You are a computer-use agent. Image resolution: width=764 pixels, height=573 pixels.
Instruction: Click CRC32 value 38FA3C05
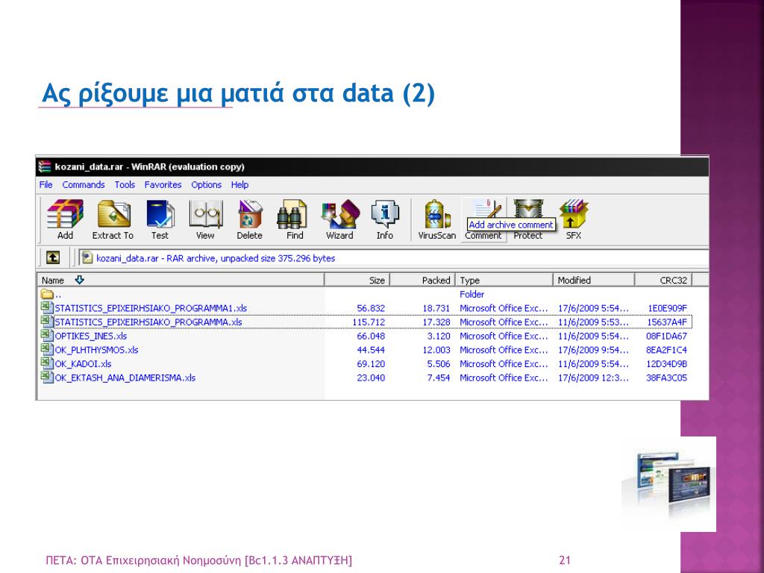(x=666, y=378)
